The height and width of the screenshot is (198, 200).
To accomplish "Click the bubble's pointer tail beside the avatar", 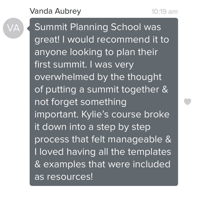I will [x=28, y=28].
